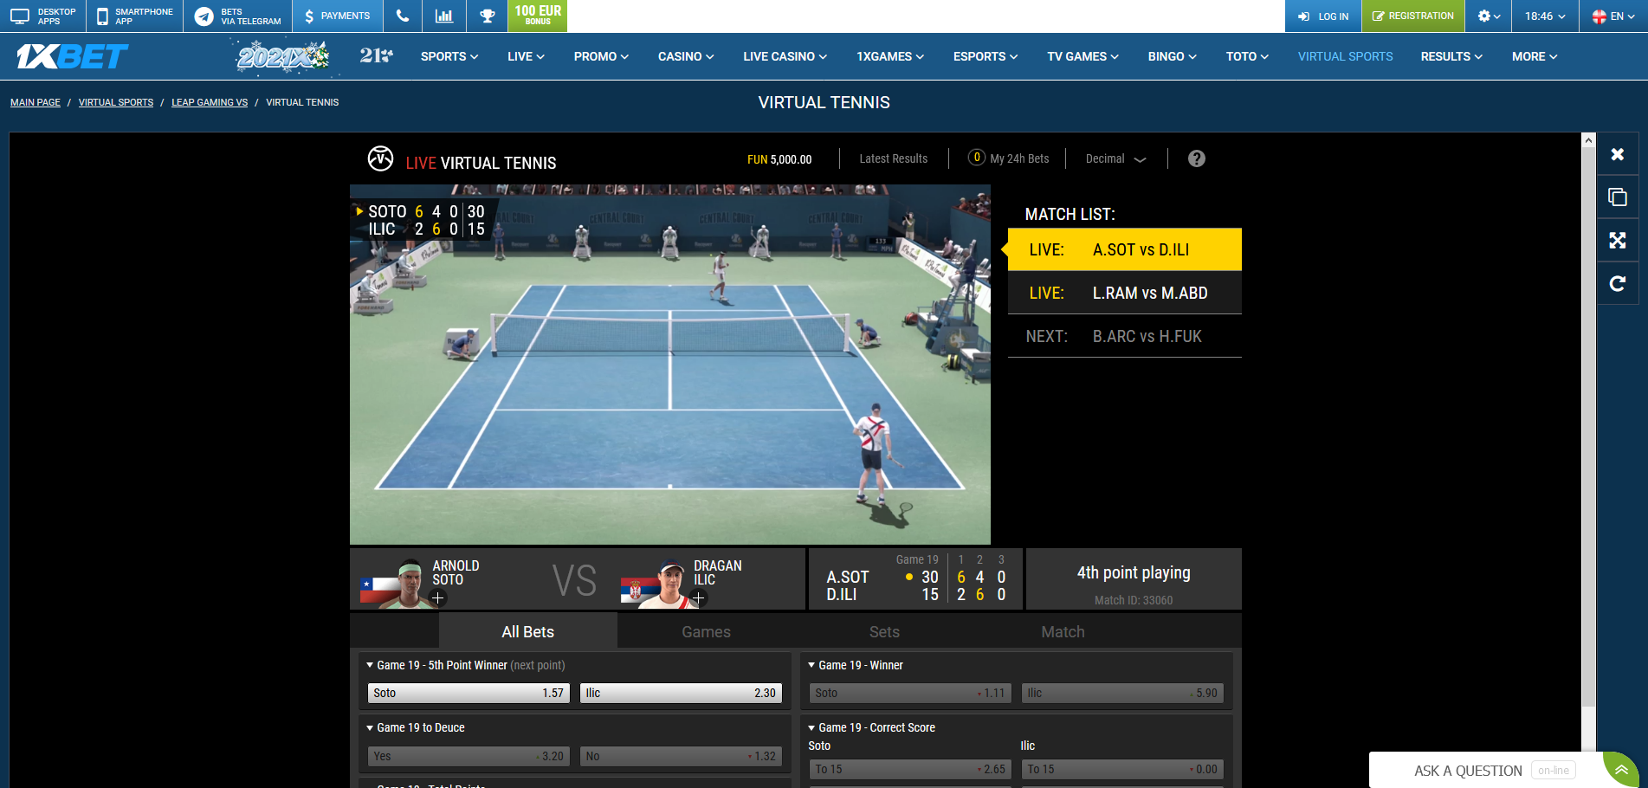Click the phone callback icon
Screen dimensions: 1648x788
coord(402,16)
